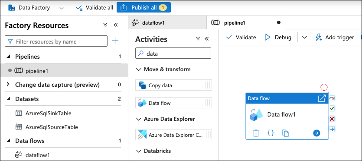
Task: Click the Publish all button
Action: coord(143,7)
